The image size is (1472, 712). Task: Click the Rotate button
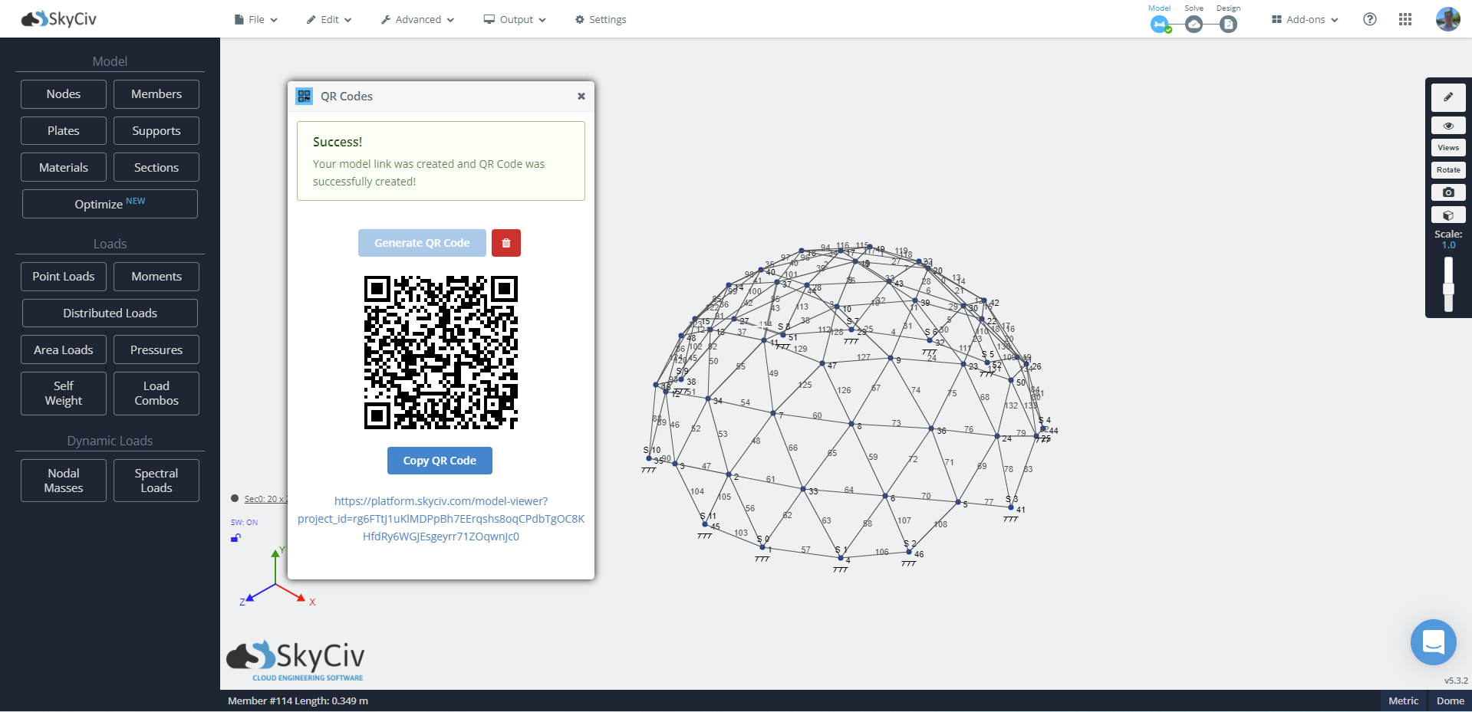click(1448, 170)
